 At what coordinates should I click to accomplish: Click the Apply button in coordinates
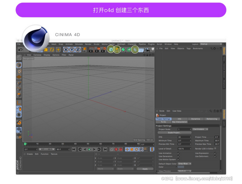(145, 169)
